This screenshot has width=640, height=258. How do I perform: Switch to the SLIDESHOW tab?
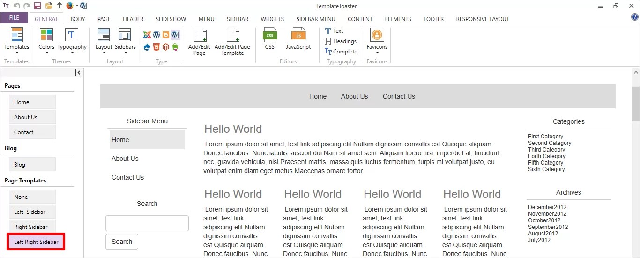pos(171,19)
